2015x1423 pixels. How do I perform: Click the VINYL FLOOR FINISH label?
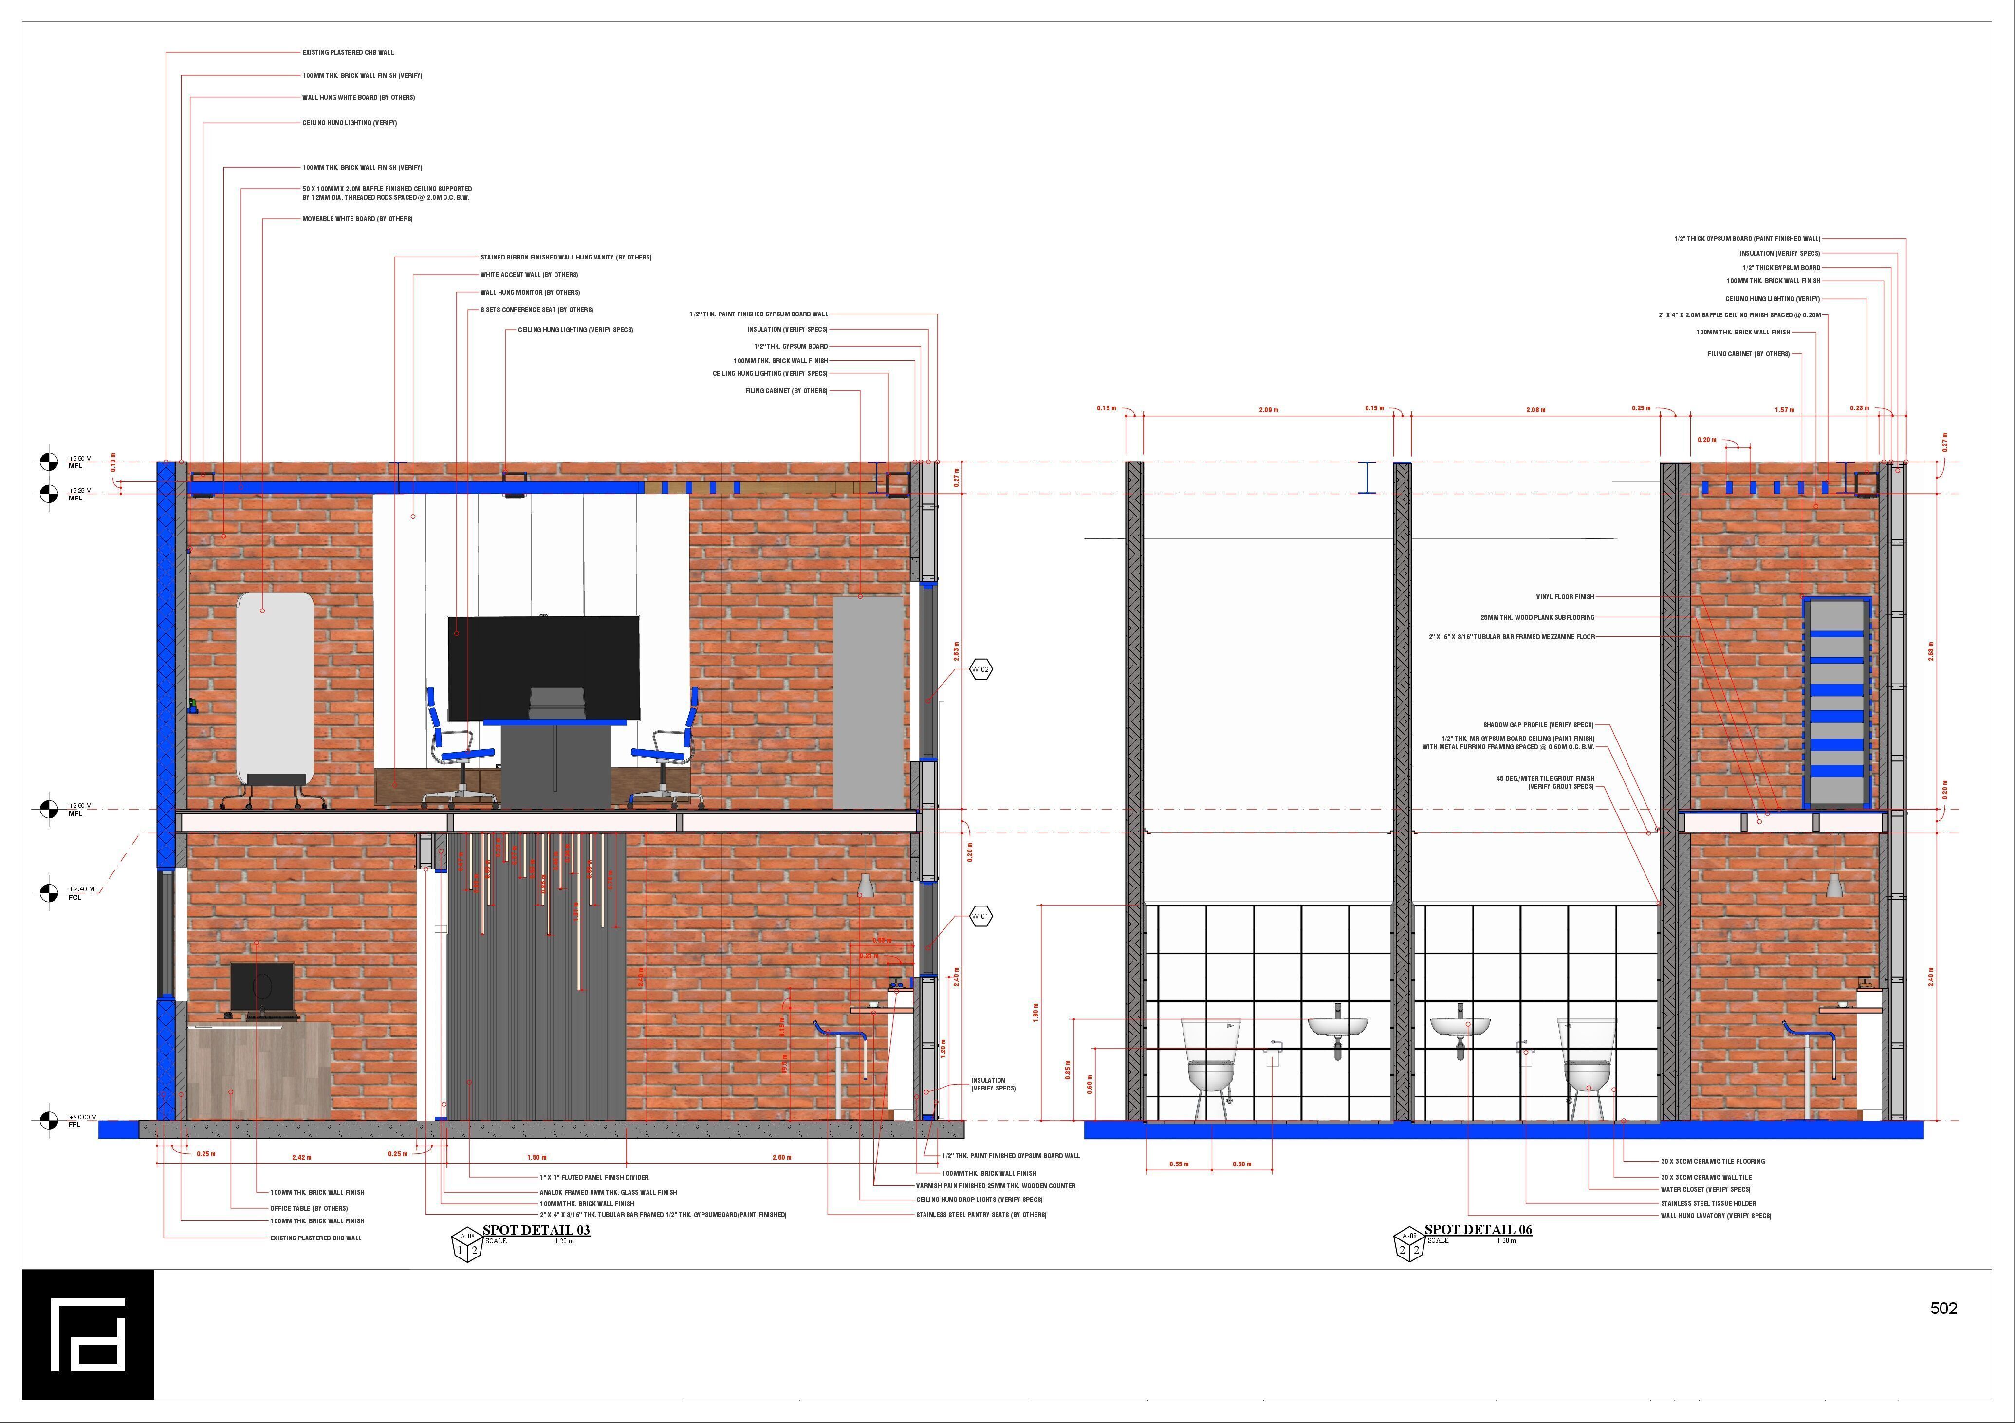(1565, 597)
